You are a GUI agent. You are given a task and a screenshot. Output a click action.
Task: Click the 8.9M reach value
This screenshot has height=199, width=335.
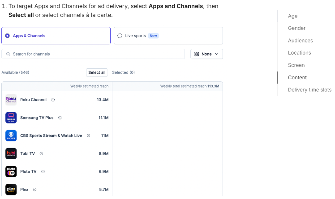[x=103, y=153]
